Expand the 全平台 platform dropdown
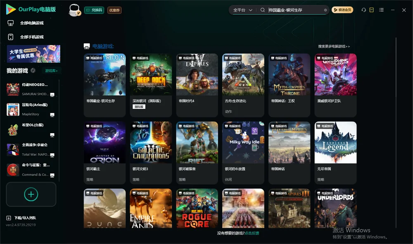 (x=242, y=10)
